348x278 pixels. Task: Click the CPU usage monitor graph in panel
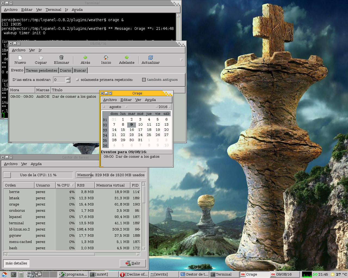pyautogui.click(x=307, y=274)
